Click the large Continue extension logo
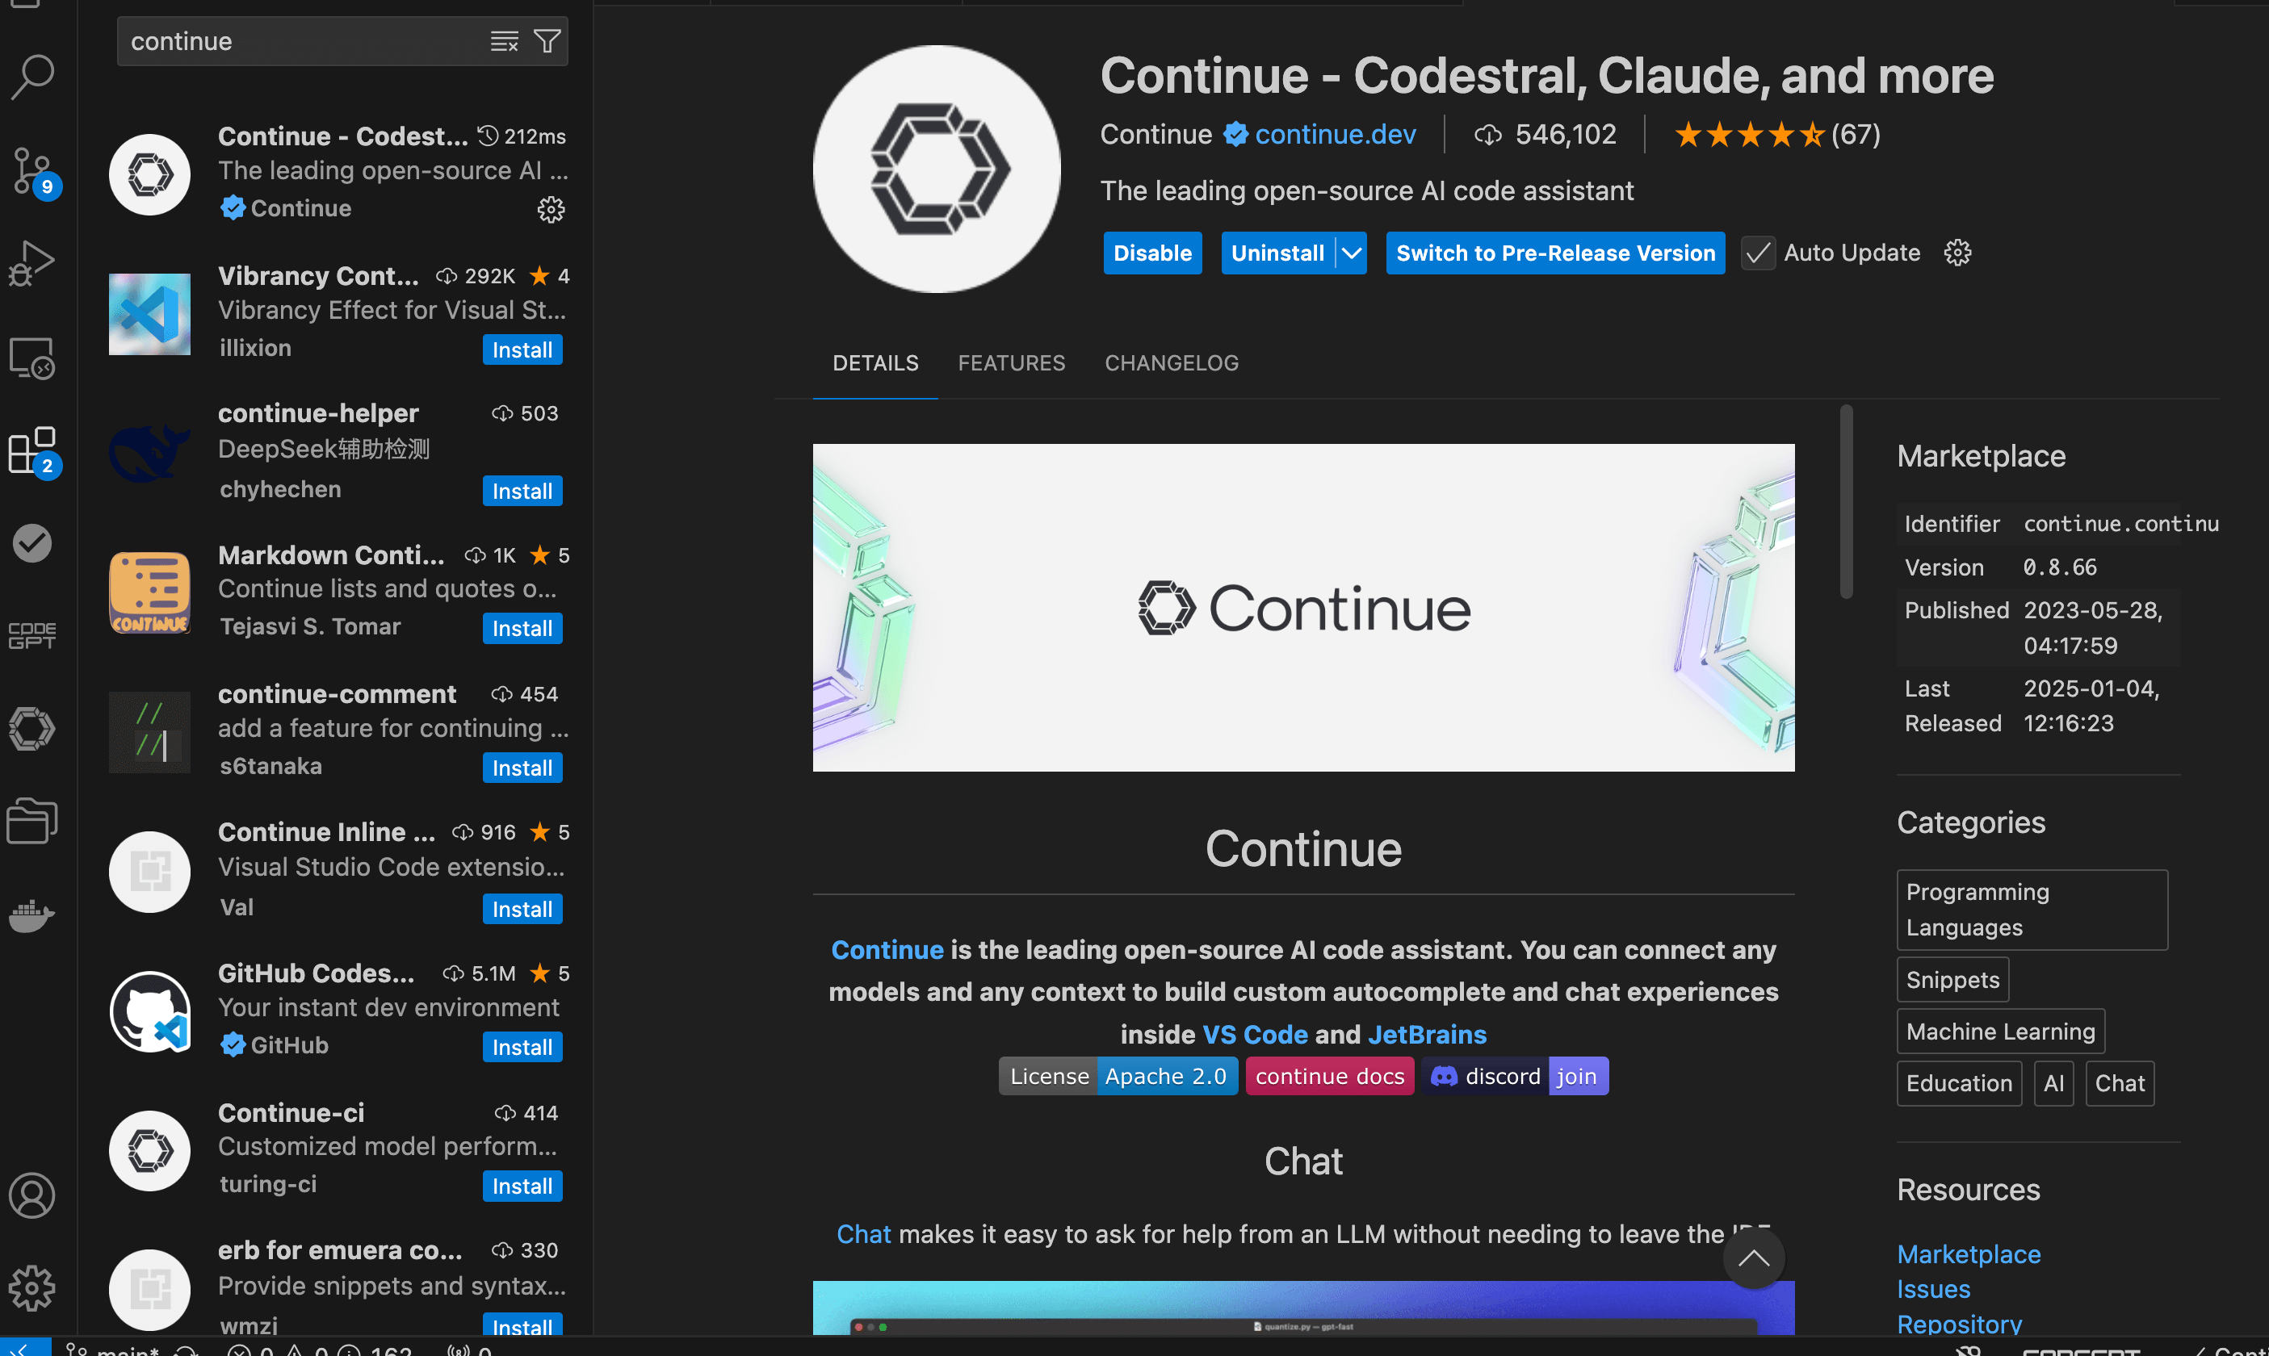This screenshot has height=1356, width=2269. click(x=937, y=169)
